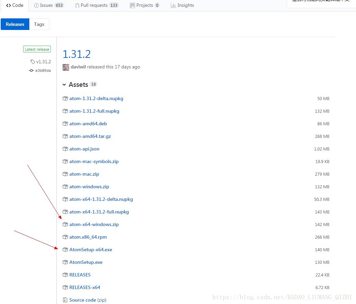This screenshot has height=304, width=356.
Task: Download atom-x64-windows.zip
Action: pyautogui.click(x=94, y=224)
